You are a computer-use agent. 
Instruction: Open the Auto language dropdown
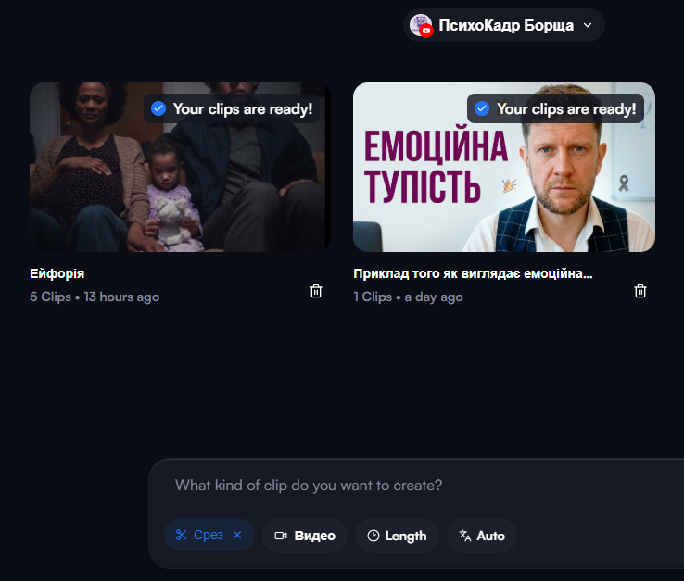(482, 536)
